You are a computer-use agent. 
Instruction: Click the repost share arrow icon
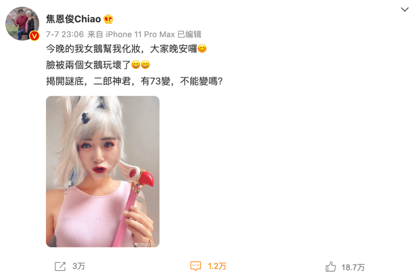coord(60,266)
